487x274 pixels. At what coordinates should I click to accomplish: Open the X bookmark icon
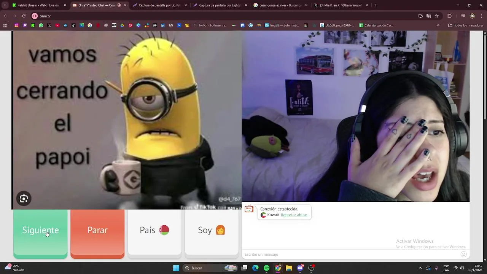[x=49, y=25]
